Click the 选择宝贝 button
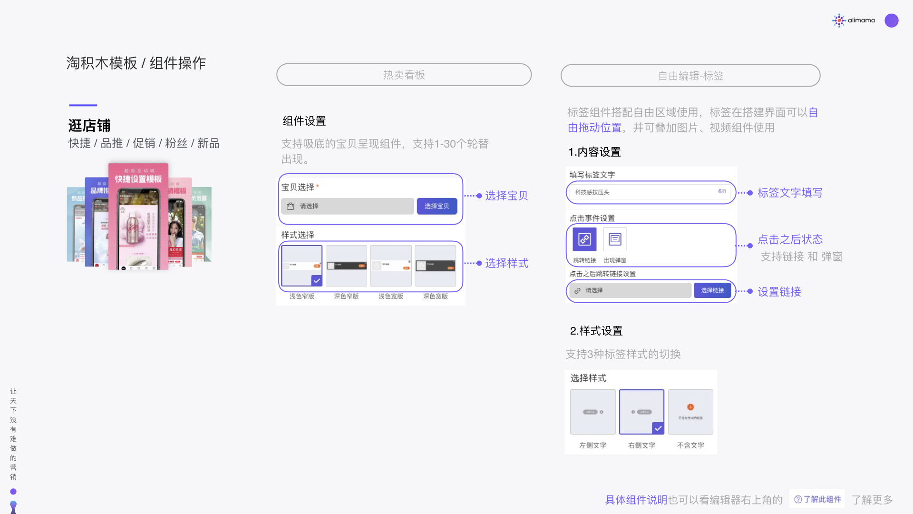 pyautogui.click(x=437, y=206)
